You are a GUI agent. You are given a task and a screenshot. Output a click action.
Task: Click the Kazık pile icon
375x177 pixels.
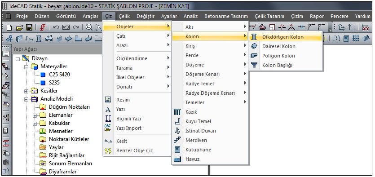coord(177,112)
